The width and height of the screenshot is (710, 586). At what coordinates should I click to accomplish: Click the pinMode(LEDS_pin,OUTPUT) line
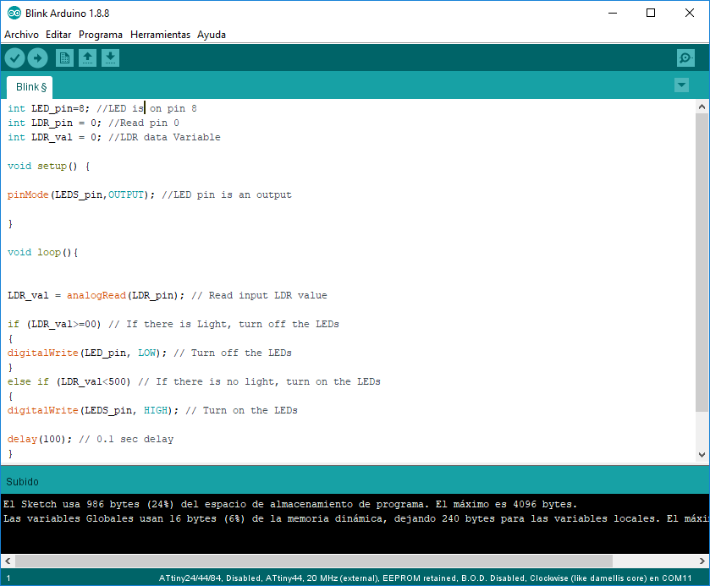[x=150, y=195]
